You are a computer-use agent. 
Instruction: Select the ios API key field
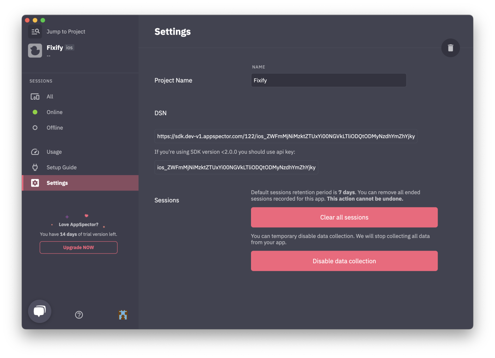click(236, 167)
